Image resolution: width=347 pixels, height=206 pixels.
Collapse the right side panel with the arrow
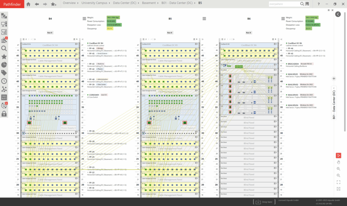338,14
